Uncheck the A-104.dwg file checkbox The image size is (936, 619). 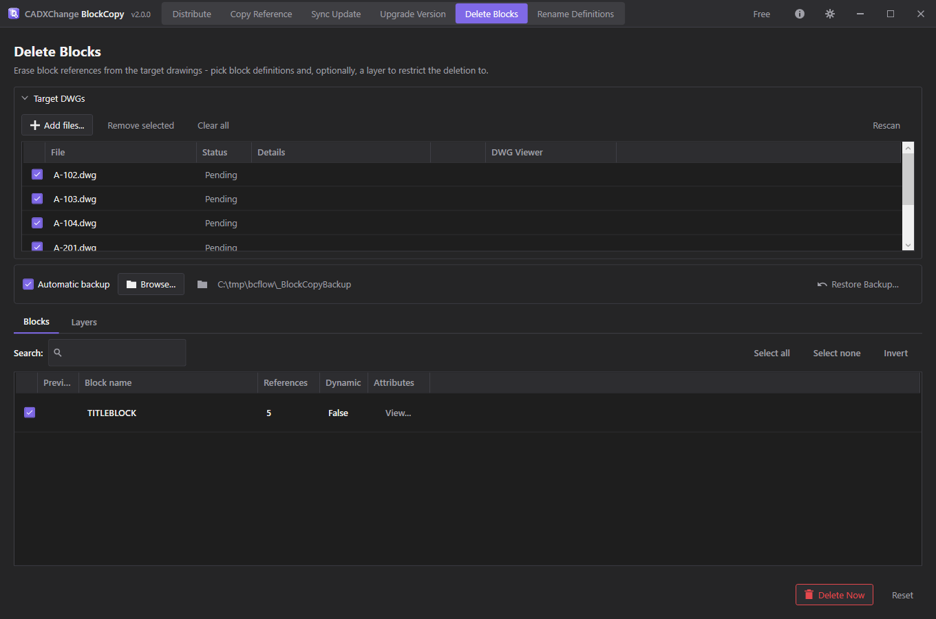pos(37,223)
